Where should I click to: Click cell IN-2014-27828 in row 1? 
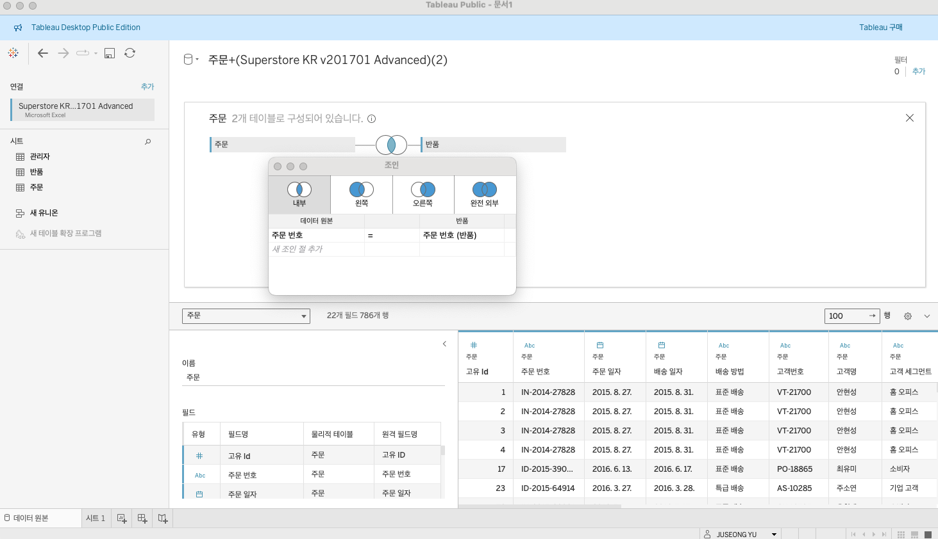coord(548,392)
